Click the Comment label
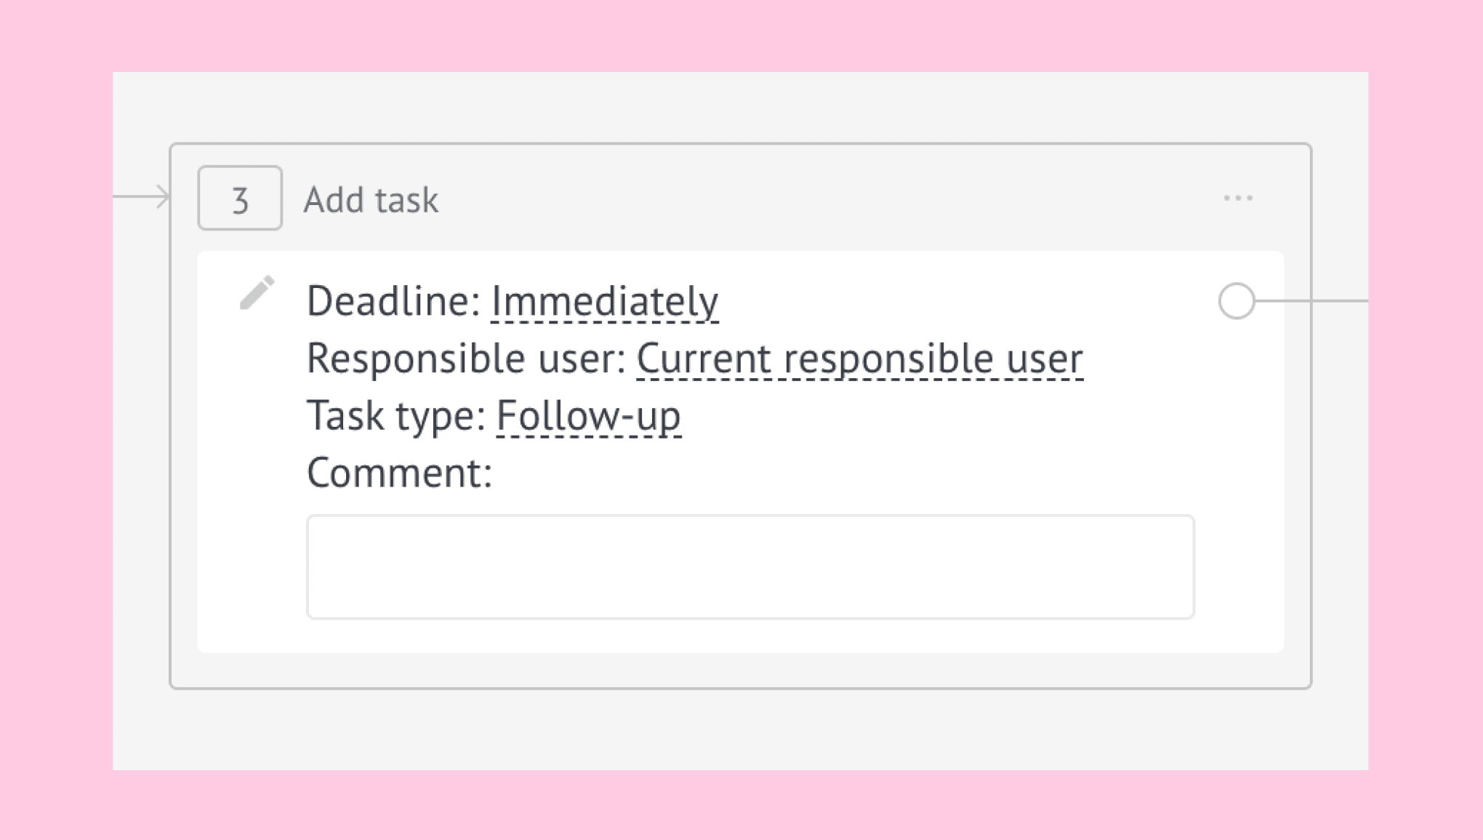1483x840 pixels. (x=399, y=473)
